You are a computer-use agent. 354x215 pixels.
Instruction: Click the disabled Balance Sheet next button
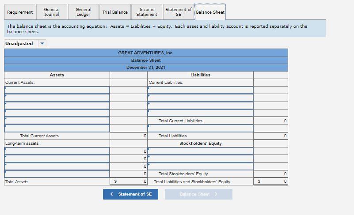point(198,194)
